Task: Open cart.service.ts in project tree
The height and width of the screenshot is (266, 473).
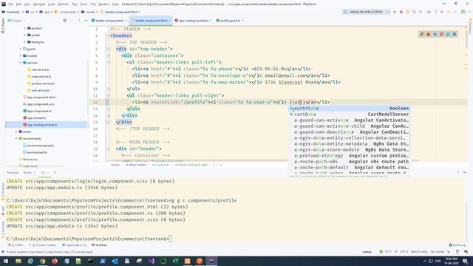Action: (40, 69)
